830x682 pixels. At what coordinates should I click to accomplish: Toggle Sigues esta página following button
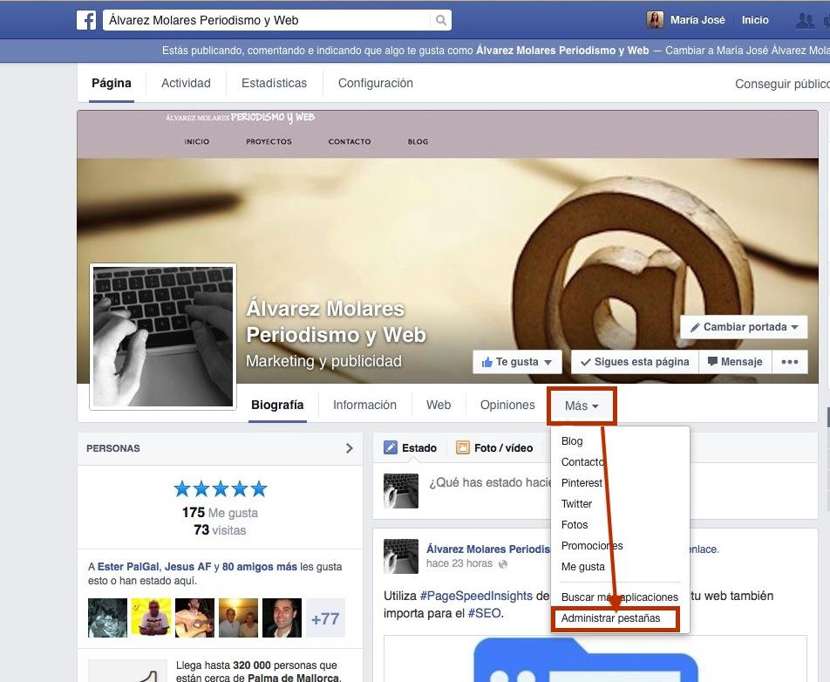(634, 362)
